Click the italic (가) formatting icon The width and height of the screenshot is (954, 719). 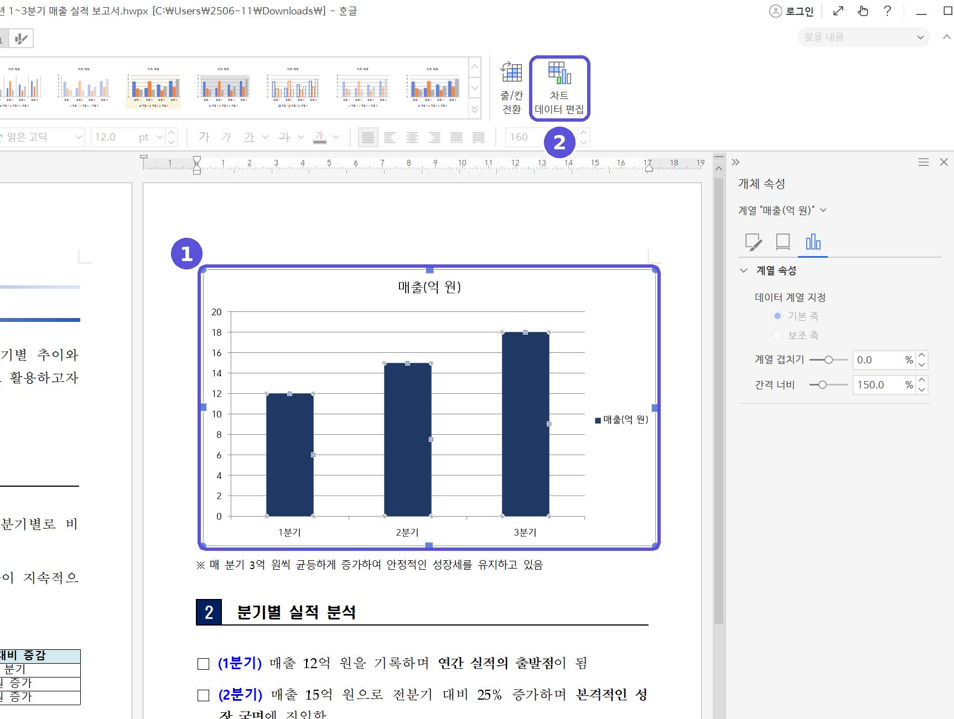[226, 137]
